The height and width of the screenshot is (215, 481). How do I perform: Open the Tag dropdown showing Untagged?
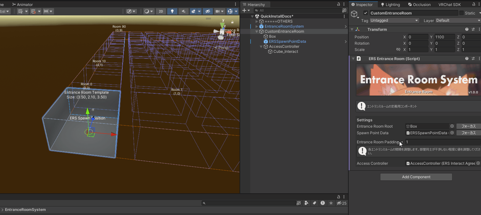tap(394, 20)
